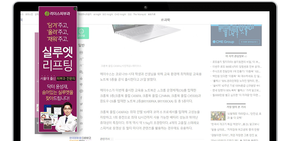The image size is (290, 141).
Task: Open the 오피니언 menu item
Action: [x=29, y=14]
